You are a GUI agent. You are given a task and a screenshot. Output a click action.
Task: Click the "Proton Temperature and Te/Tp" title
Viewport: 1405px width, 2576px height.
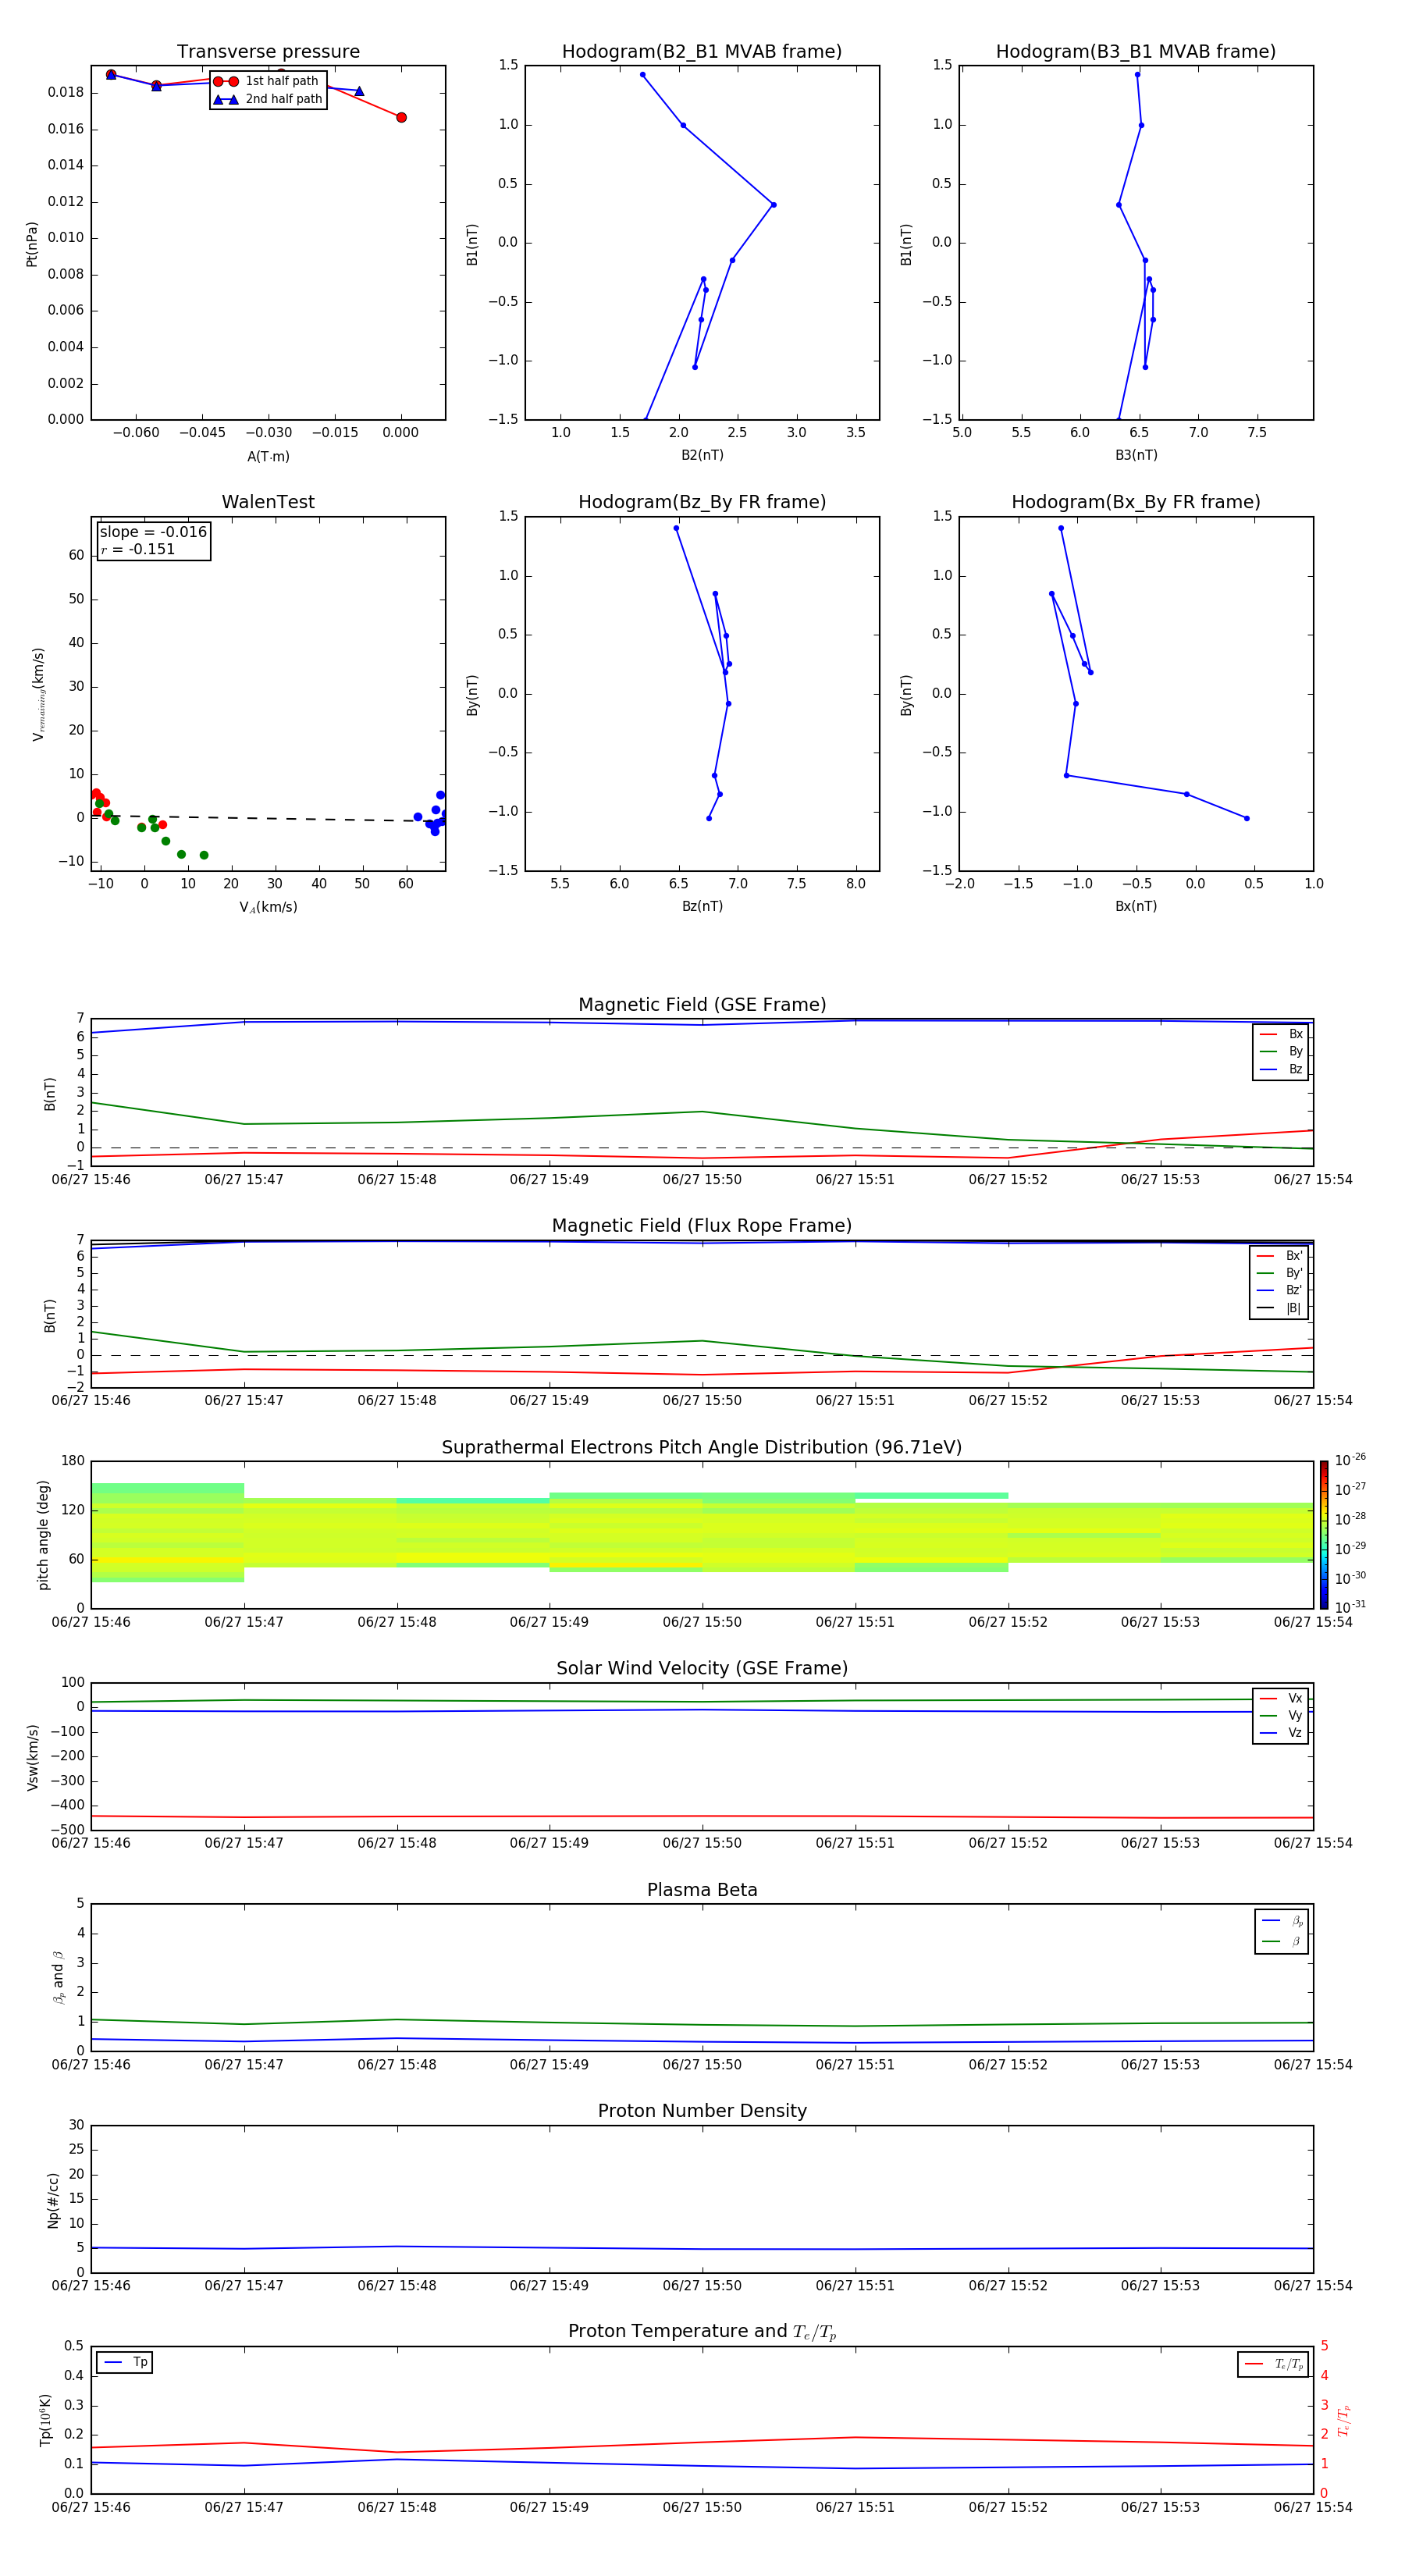(x=702, y=2332)
